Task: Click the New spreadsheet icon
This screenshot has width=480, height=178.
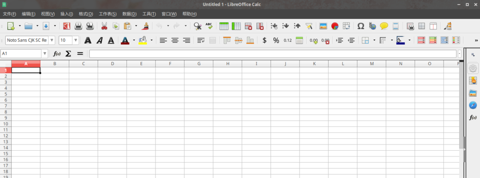Action: pos(11,26)
